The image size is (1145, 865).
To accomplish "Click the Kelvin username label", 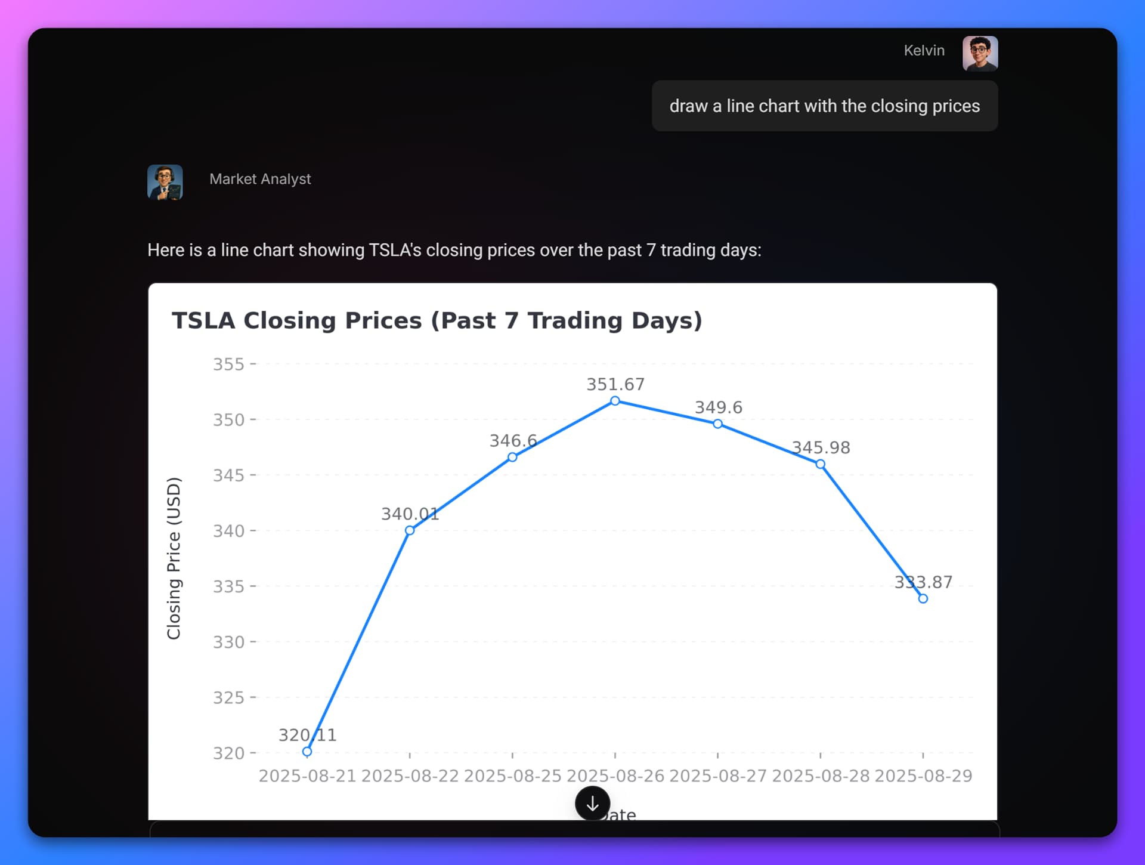I will click(x=924, y=50).
